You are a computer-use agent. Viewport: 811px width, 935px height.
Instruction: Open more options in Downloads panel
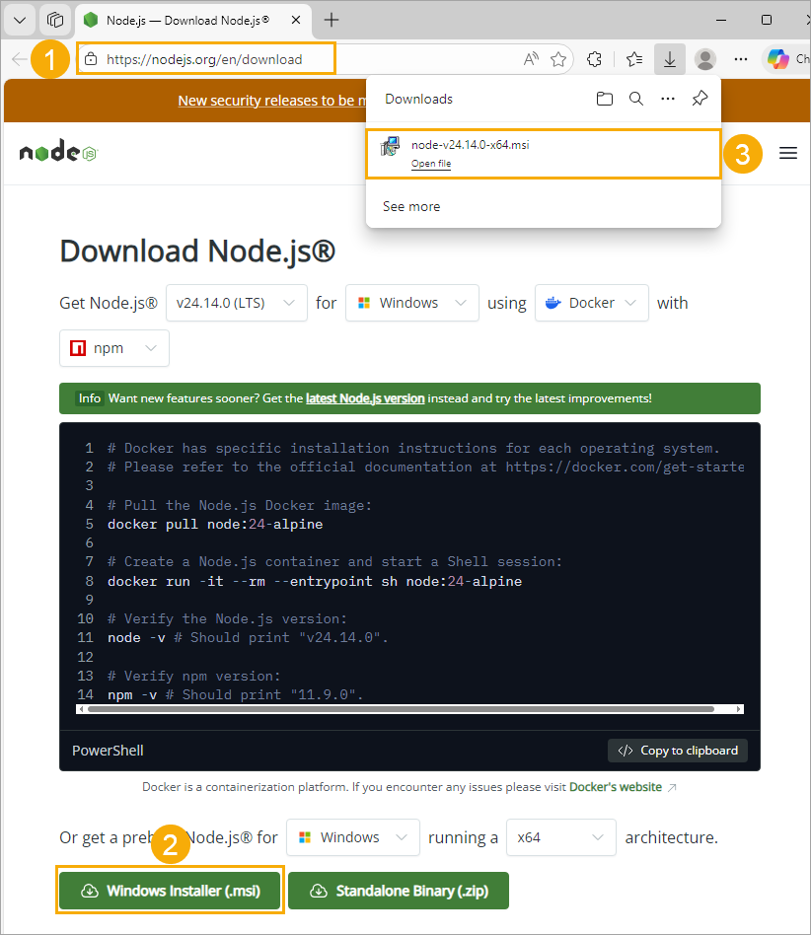click(x=668, y=99)
